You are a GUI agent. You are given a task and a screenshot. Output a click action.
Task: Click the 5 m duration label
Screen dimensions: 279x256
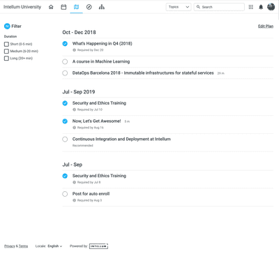[x=127, y=121]
